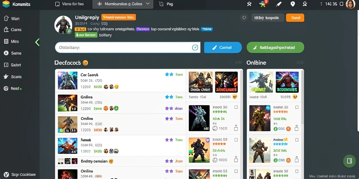Click the Jlean label in Gnlirra row
Image resolution: width=359 pixels, height=179 pixels.
(178, 108)
